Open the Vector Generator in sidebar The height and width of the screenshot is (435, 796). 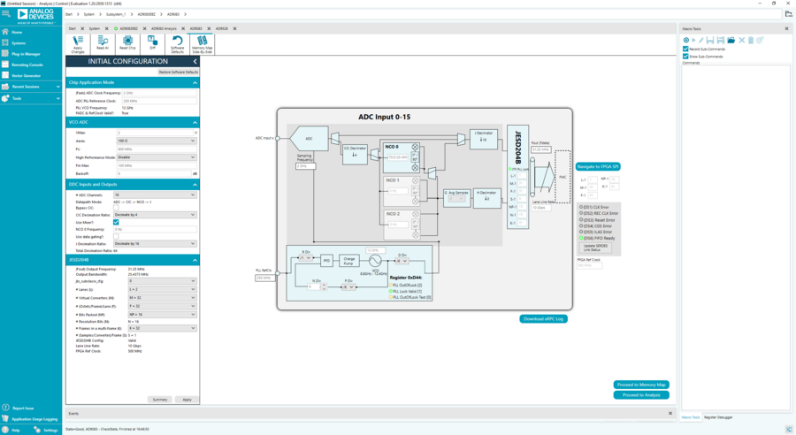pyautogui.click(x=26, y=76)
